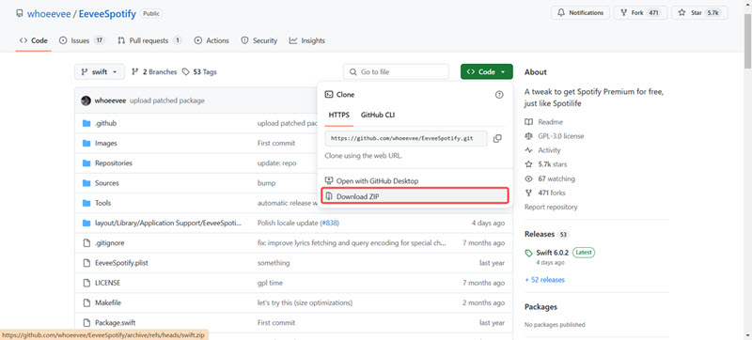Star the repository
752x340 pixels.
[699, 13]
